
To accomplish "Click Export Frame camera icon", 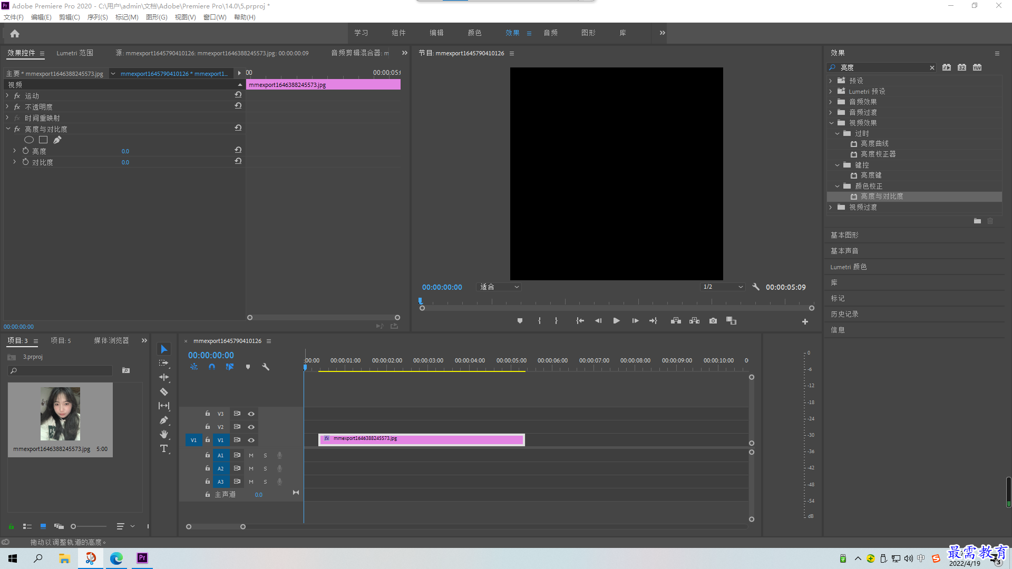I will pyautogui.click(x=713, y=321).
